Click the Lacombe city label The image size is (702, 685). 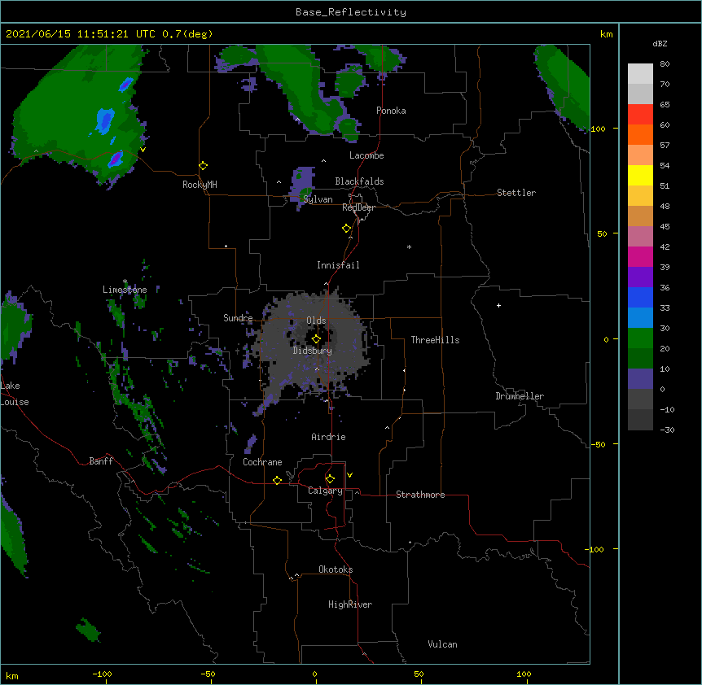tap(366, 155)
